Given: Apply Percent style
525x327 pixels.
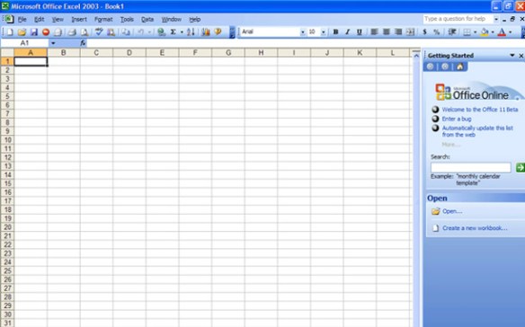Looking at the screenshot, I should tap(436, 31).
